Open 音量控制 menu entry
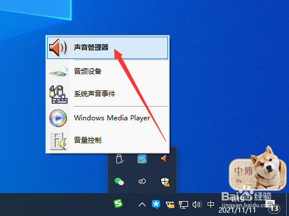 (107, 140)
